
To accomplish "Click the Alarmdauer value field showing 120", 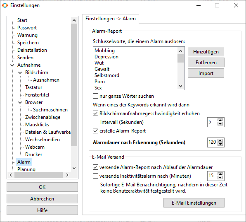I will coord(213,142).
